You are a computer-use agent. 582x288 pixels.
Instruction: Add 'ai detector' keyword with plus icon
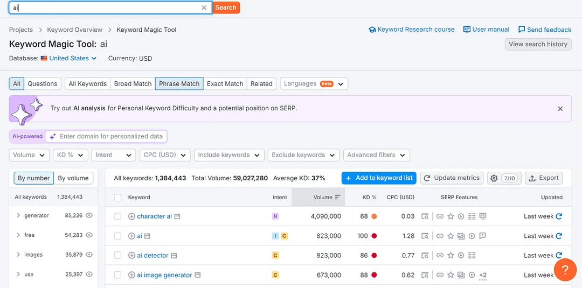[131, 255]
